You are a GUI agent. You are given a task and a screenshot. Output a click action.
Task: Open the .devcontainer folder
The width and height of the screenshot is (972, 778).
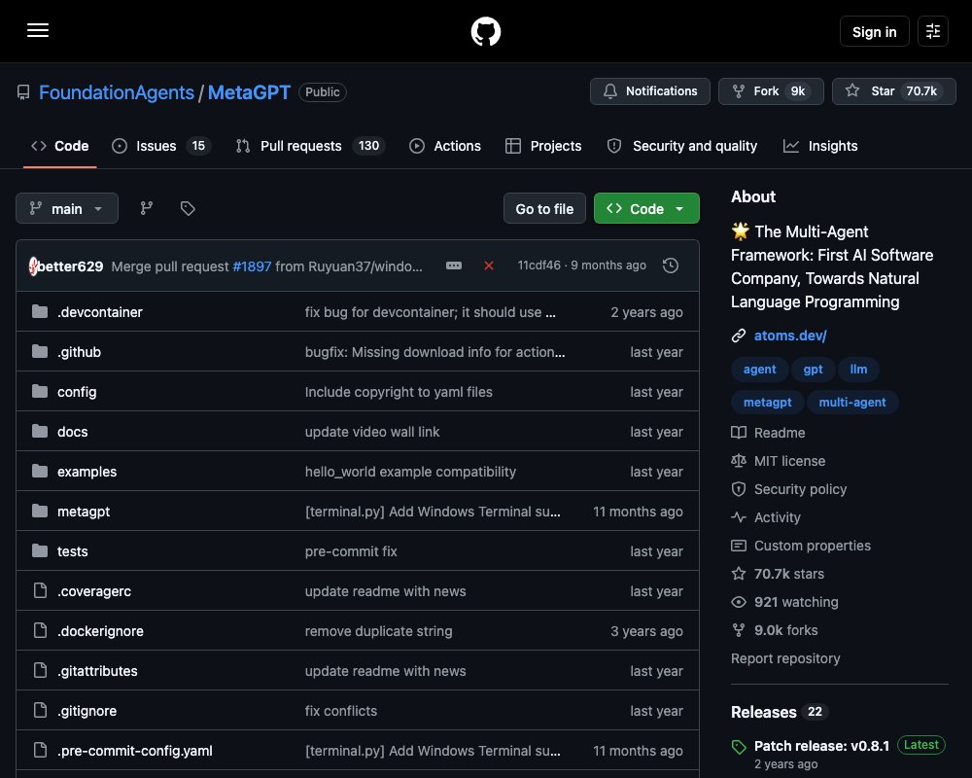click(100, 312)
